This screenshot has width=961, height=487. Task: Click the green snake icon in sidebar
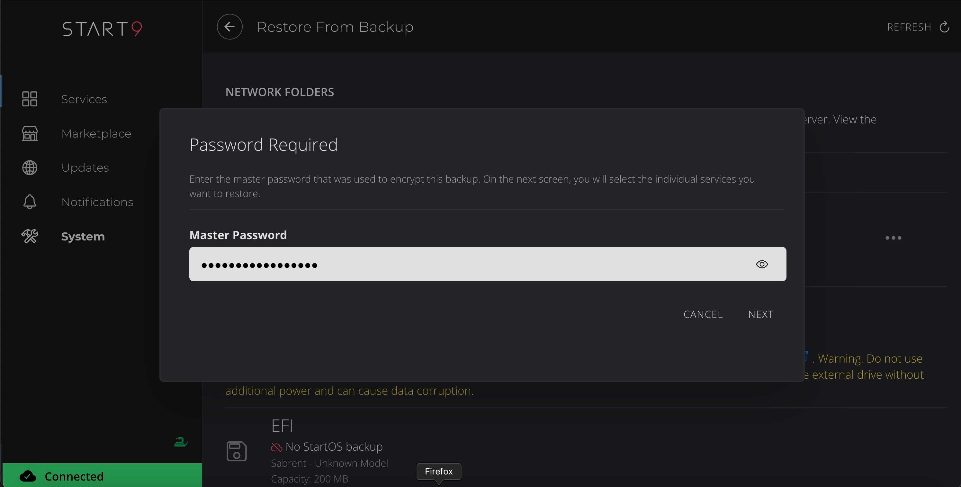click(181, 442)
